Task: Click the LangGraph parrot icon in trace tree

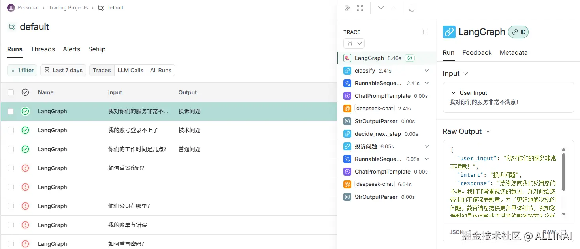Action: tap(347, 58)
